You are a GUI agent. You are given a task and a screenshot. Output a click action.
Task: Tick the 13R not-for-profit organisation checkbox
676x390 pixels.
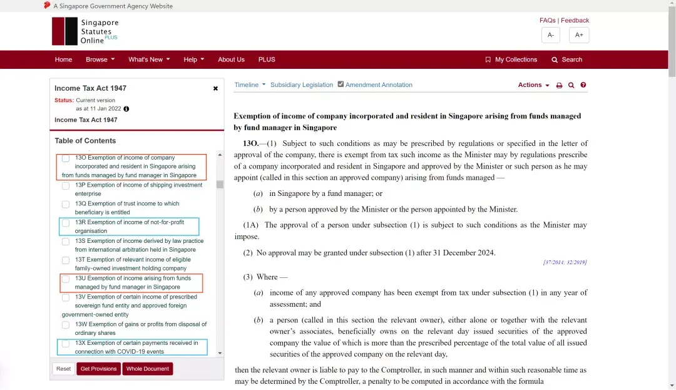(x=66, y=223)
